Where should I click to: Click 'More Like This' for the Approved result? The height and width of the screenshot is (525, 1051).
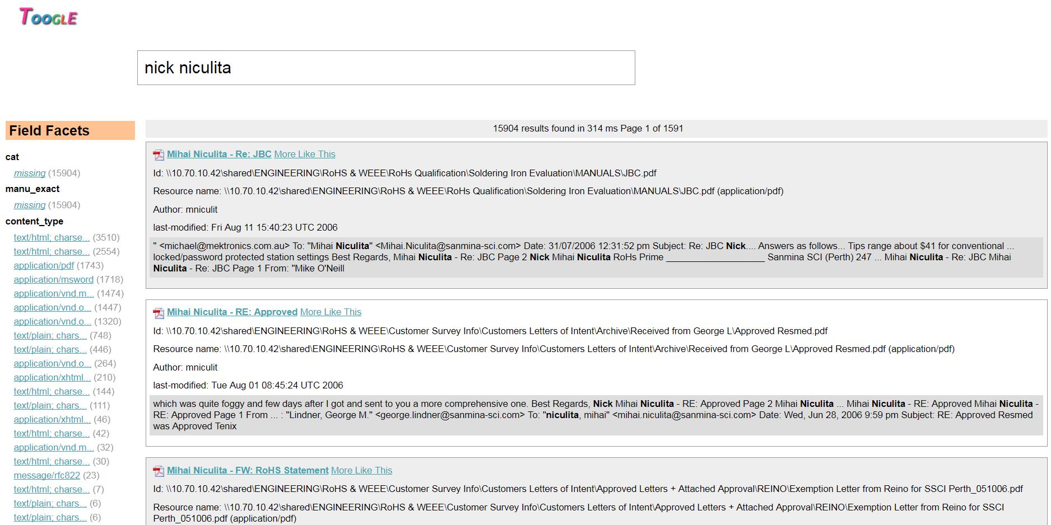click(x=331, y=312)
